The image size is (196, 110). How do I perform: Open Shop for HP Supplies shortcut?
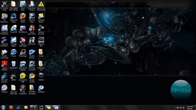coord(23,66)
